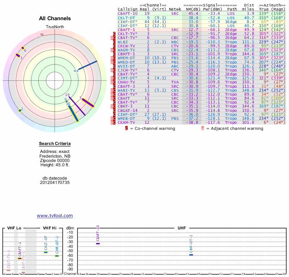
Task: Select channel 19 line on radar plot
Action: [x=77, y=105]
